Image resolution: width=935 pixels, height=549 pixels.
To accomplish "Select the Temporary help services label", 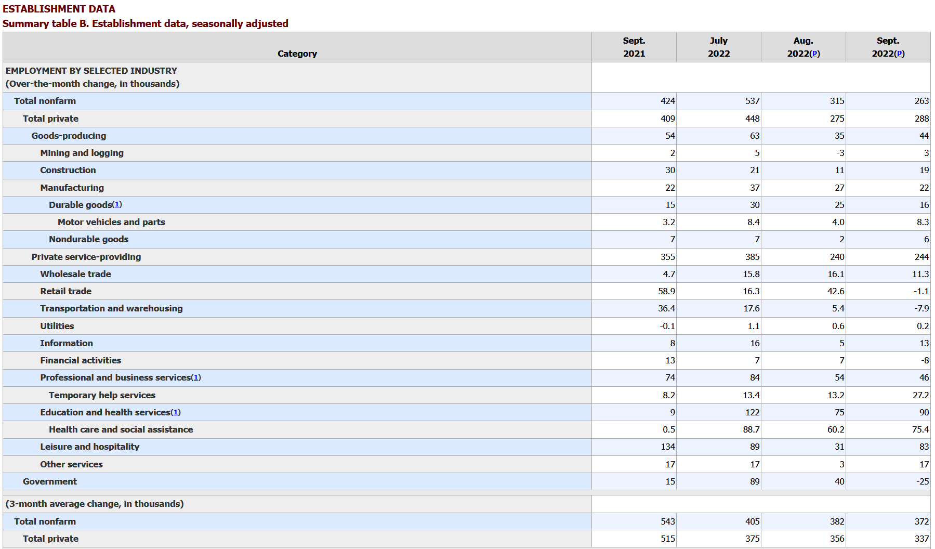I will pyautogui.click(x=102, y=395).
